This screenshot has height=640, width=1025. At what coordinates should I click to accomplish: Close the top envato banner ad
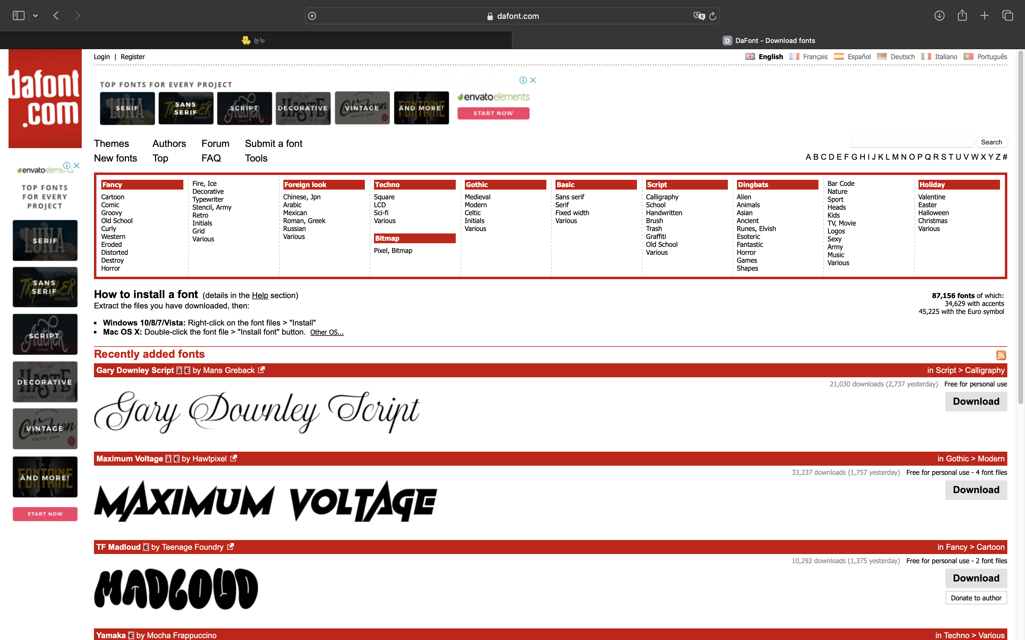tap(533, 80)
